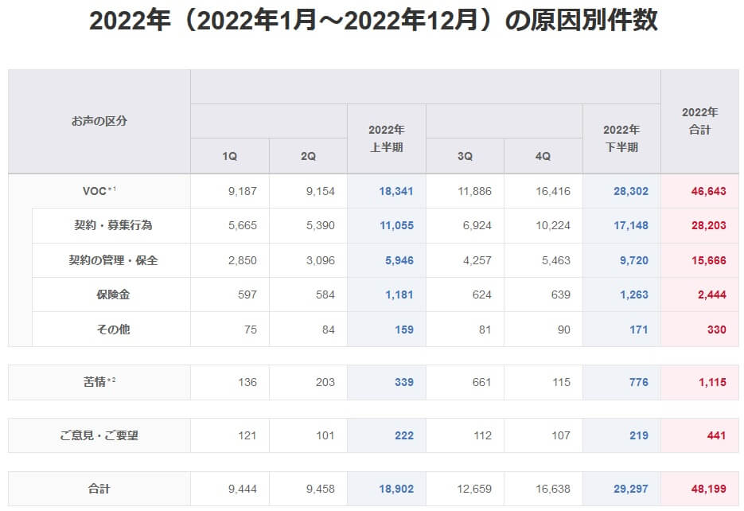Viewport: 744px width, 511px height.
Task: Click the blue value 1,181
Action: click(x=399, y=295)
